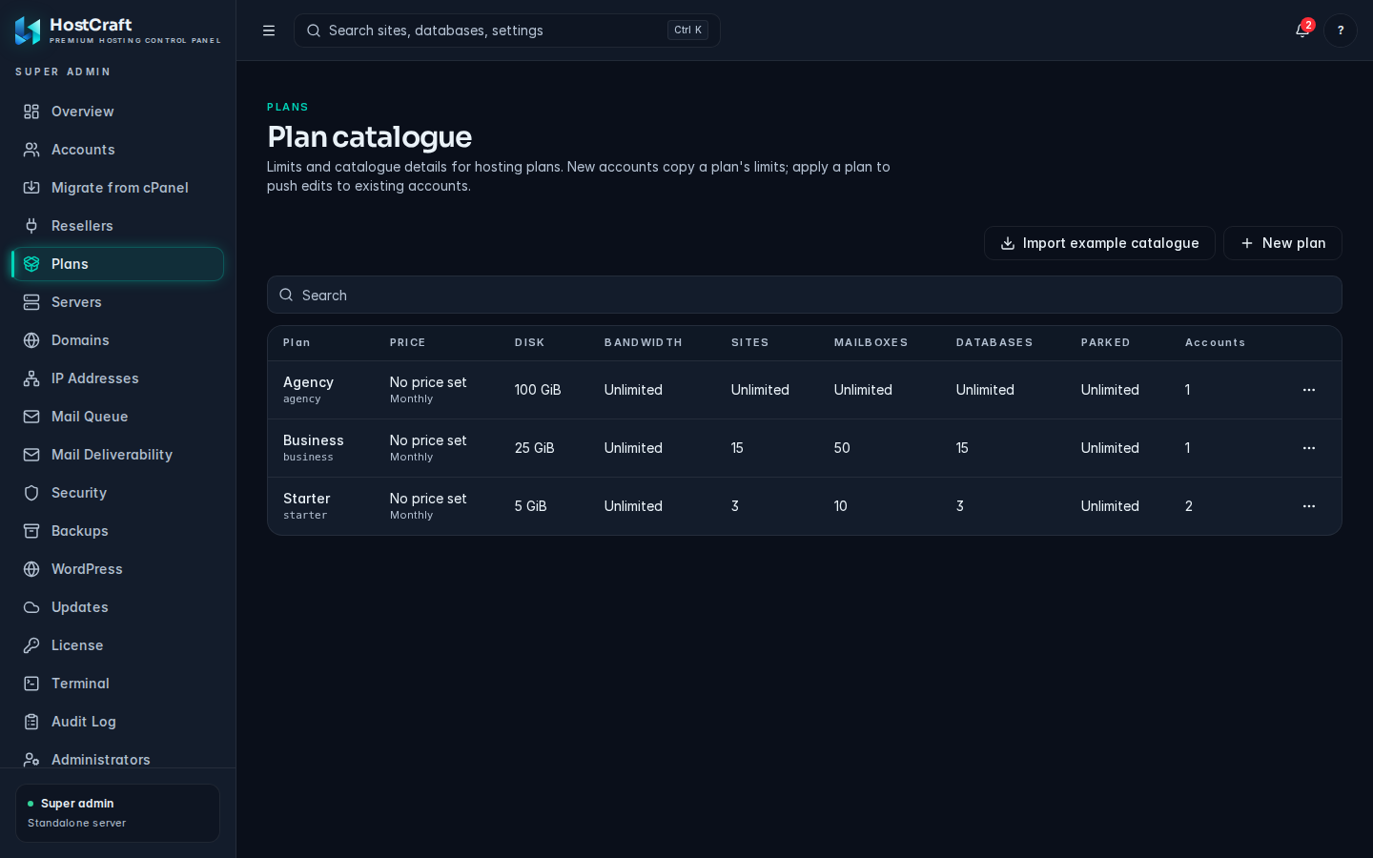Click No price set in Agency row

(x=428, y=382)
